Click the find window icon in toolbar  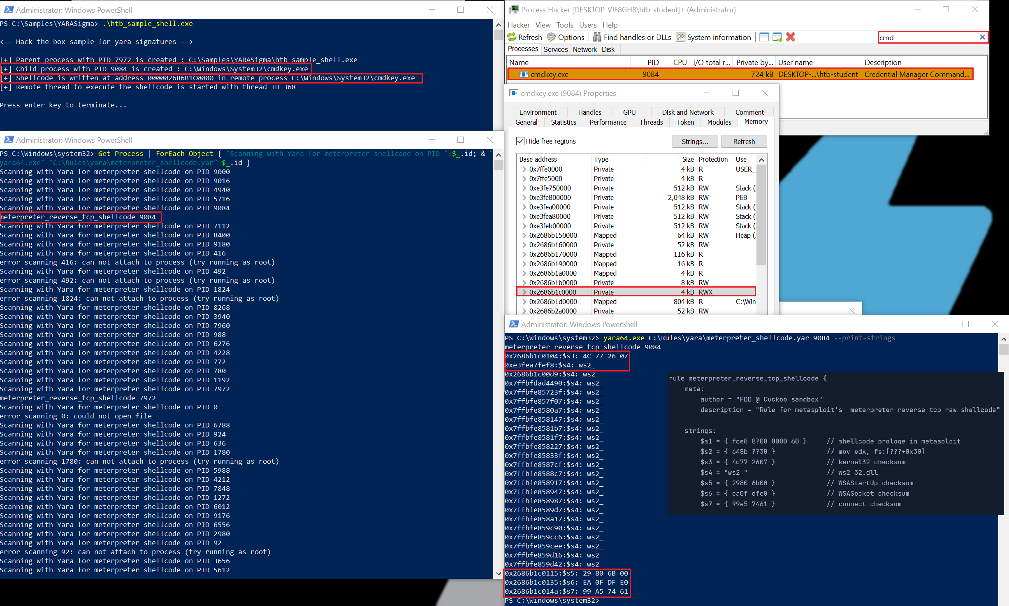(764, 37)
